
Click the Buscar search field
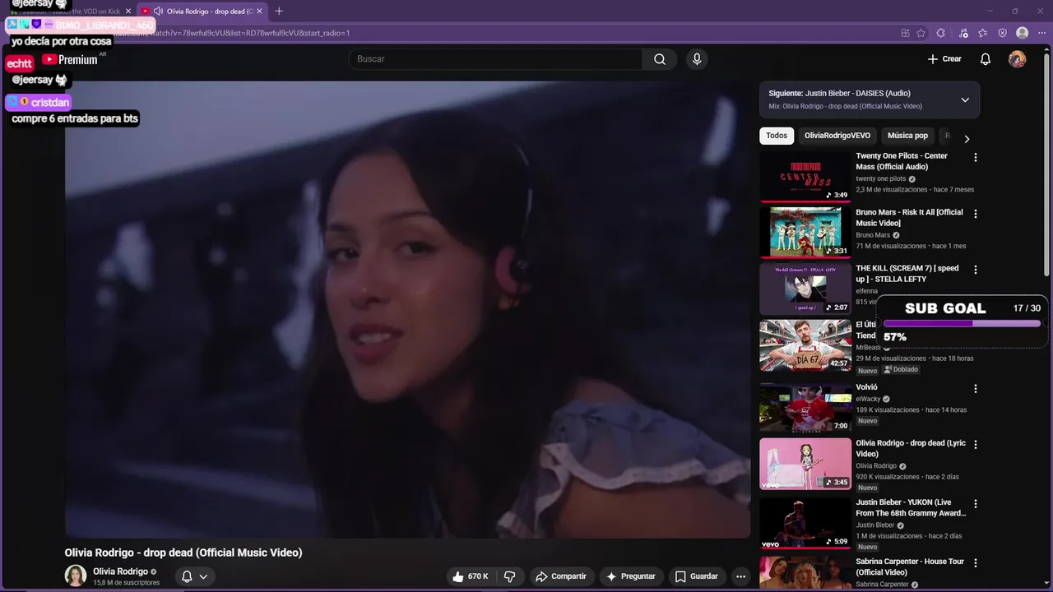click(495, 59)
